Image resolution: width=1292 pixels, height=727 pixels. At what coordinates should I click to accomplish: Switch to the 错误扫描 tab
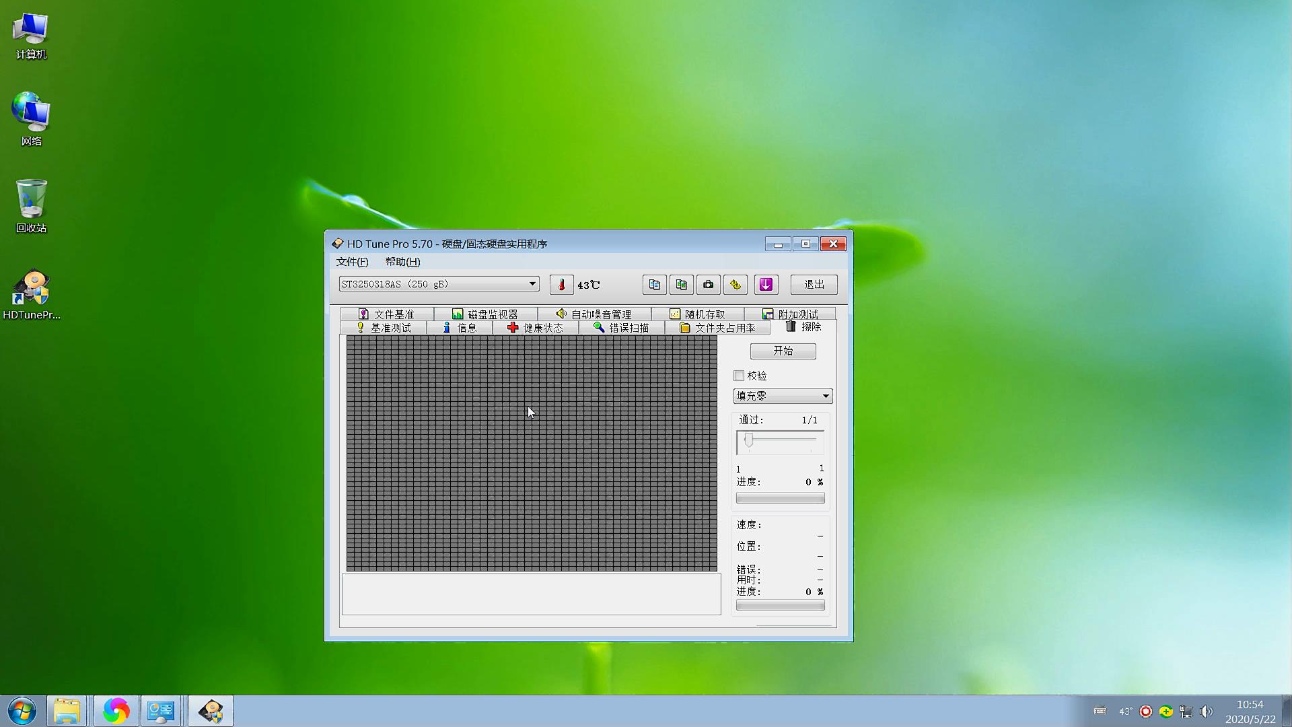(x=621, y=328)
